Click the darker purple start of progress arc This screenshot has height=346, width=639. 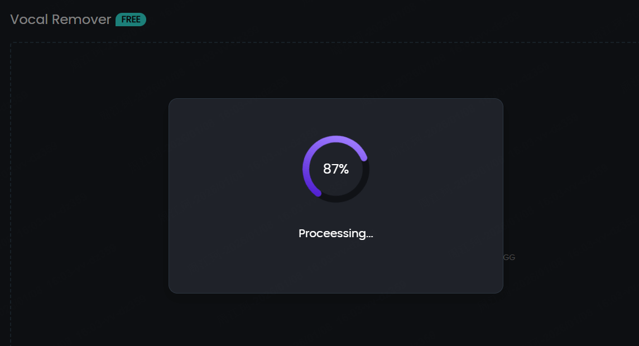click(317, 193)
